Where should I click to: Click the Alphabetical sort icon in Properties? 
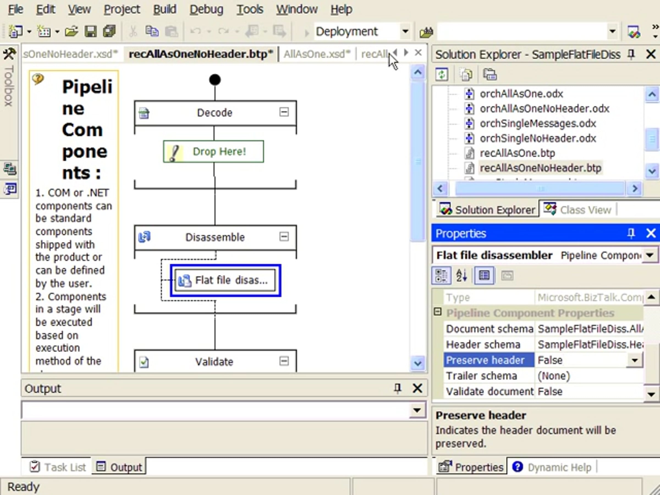point(461,275)
